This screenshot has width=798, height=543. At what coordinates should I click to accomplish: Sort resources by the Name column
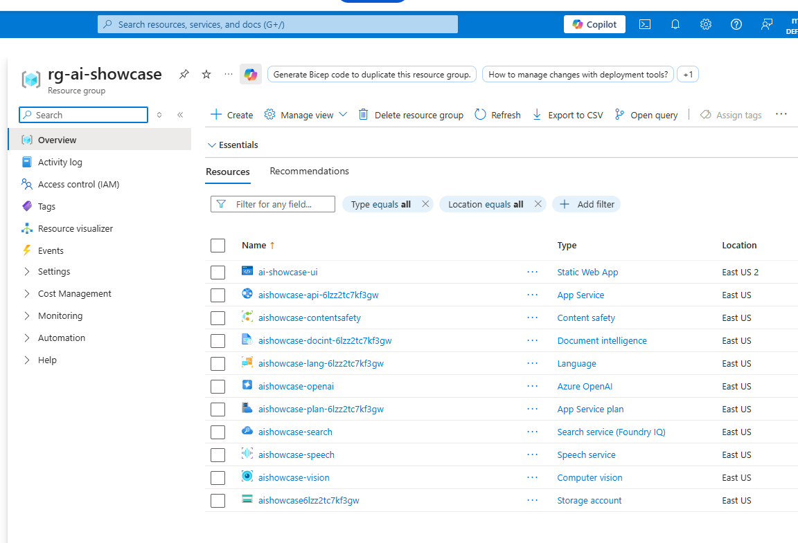(x=258, y=245)
